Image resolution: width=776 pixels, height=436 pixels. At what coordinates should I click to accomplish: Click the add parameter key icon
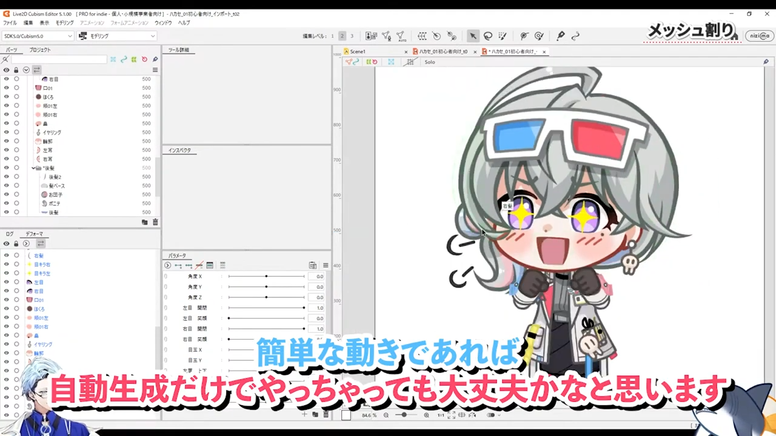tap(178, 265)
